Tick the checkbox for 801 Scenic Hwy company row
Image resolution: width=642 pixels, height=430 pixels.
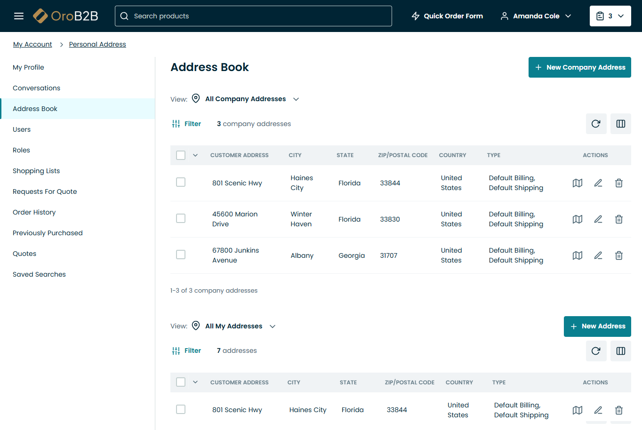click(x=181, y=182)
